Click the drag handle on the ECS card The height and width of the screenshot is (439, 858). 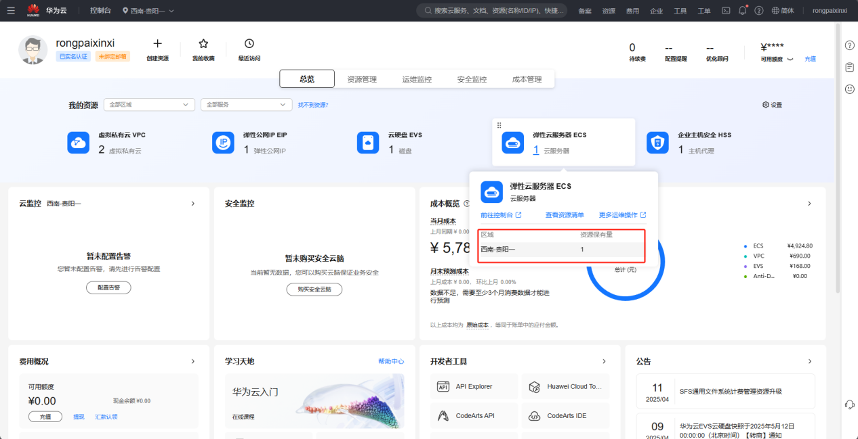(x=499, y=125)
